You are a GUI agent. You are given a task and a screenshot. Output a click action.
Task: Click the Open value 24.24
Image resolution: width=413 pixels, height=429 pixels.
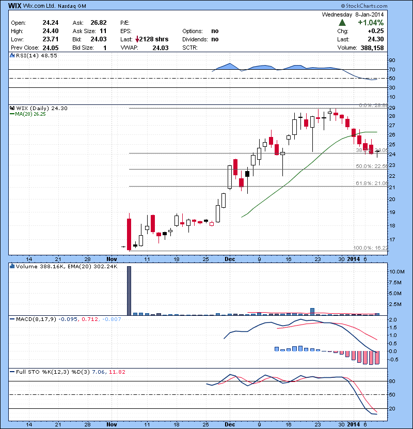click(51, 23)
